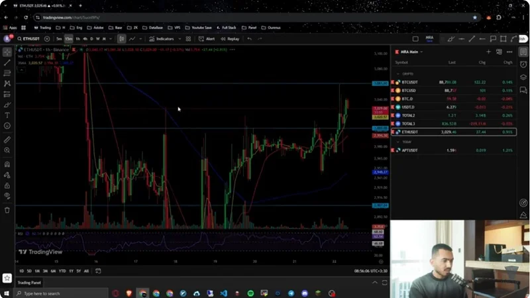Open the Trading Panel tab
530x298 pixels.
coord(30,282)
